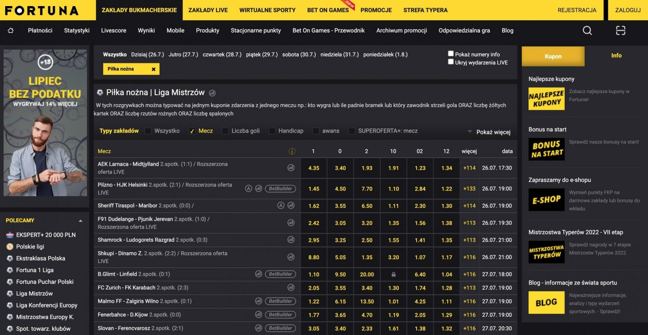The width and height of the screenshot is (648, 335).
Task: Tick the Handicap checkbox
Action: point(272,131)
